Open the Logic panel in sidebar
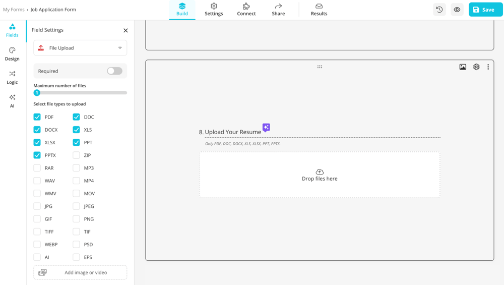This screenshot has width=504, height=285. [x=12, y=77]
